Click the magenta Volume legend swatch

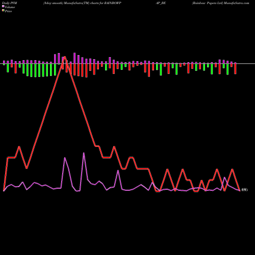click(x=3, y=6)
